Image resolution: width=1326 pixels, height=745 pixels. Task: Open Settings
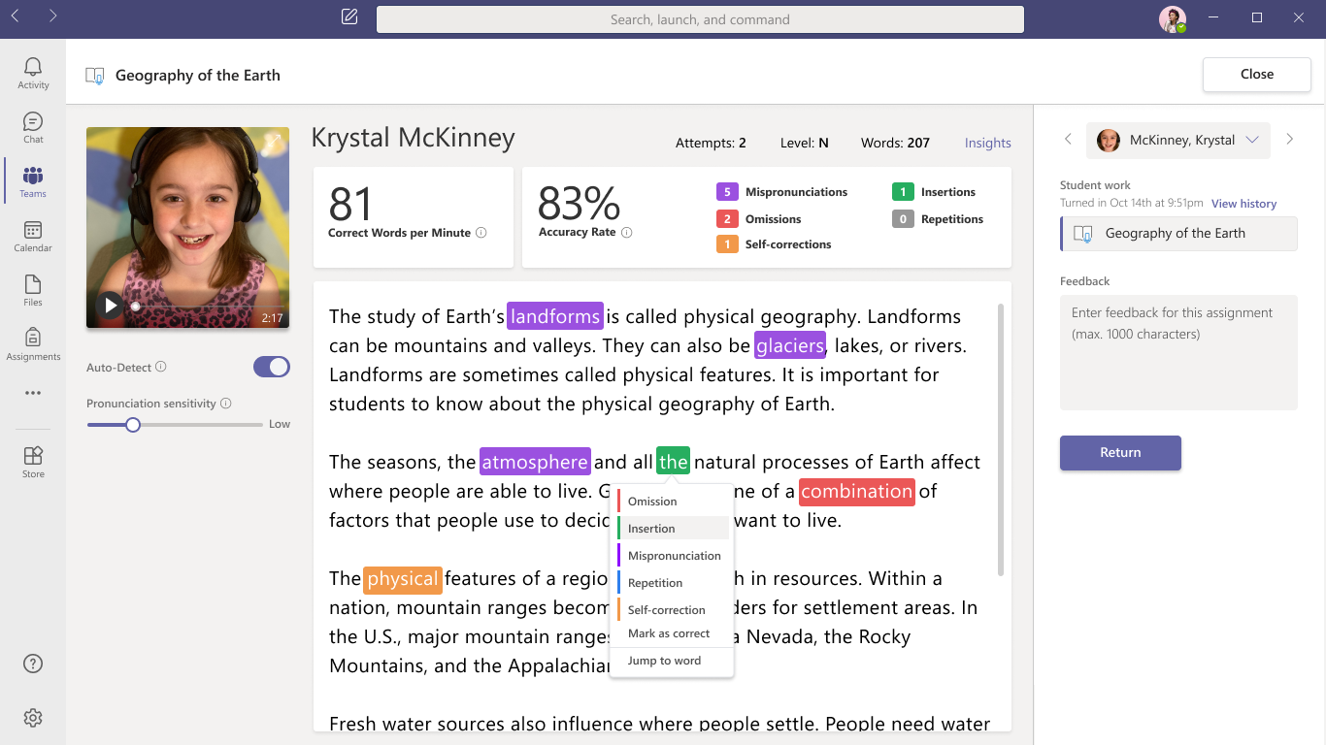point(32,717)
